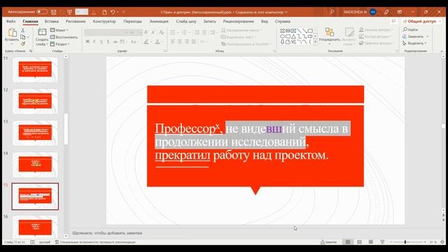
Task: Select slide 14 thumbnail
Action: click(x=35, y=165)
